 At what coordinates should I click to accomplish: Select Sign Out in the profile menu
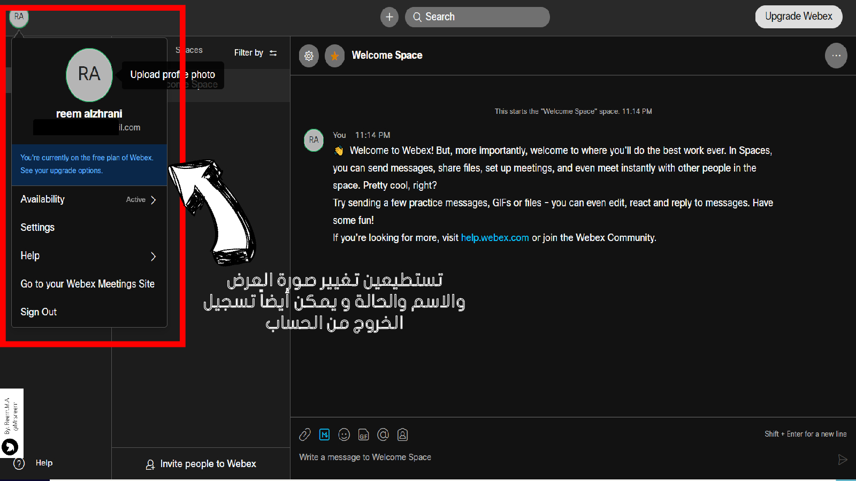(39, 312)
